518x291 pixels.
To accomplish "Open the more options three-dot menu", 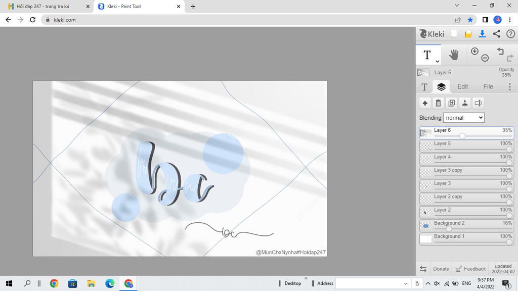I will (x=510, y=86).
